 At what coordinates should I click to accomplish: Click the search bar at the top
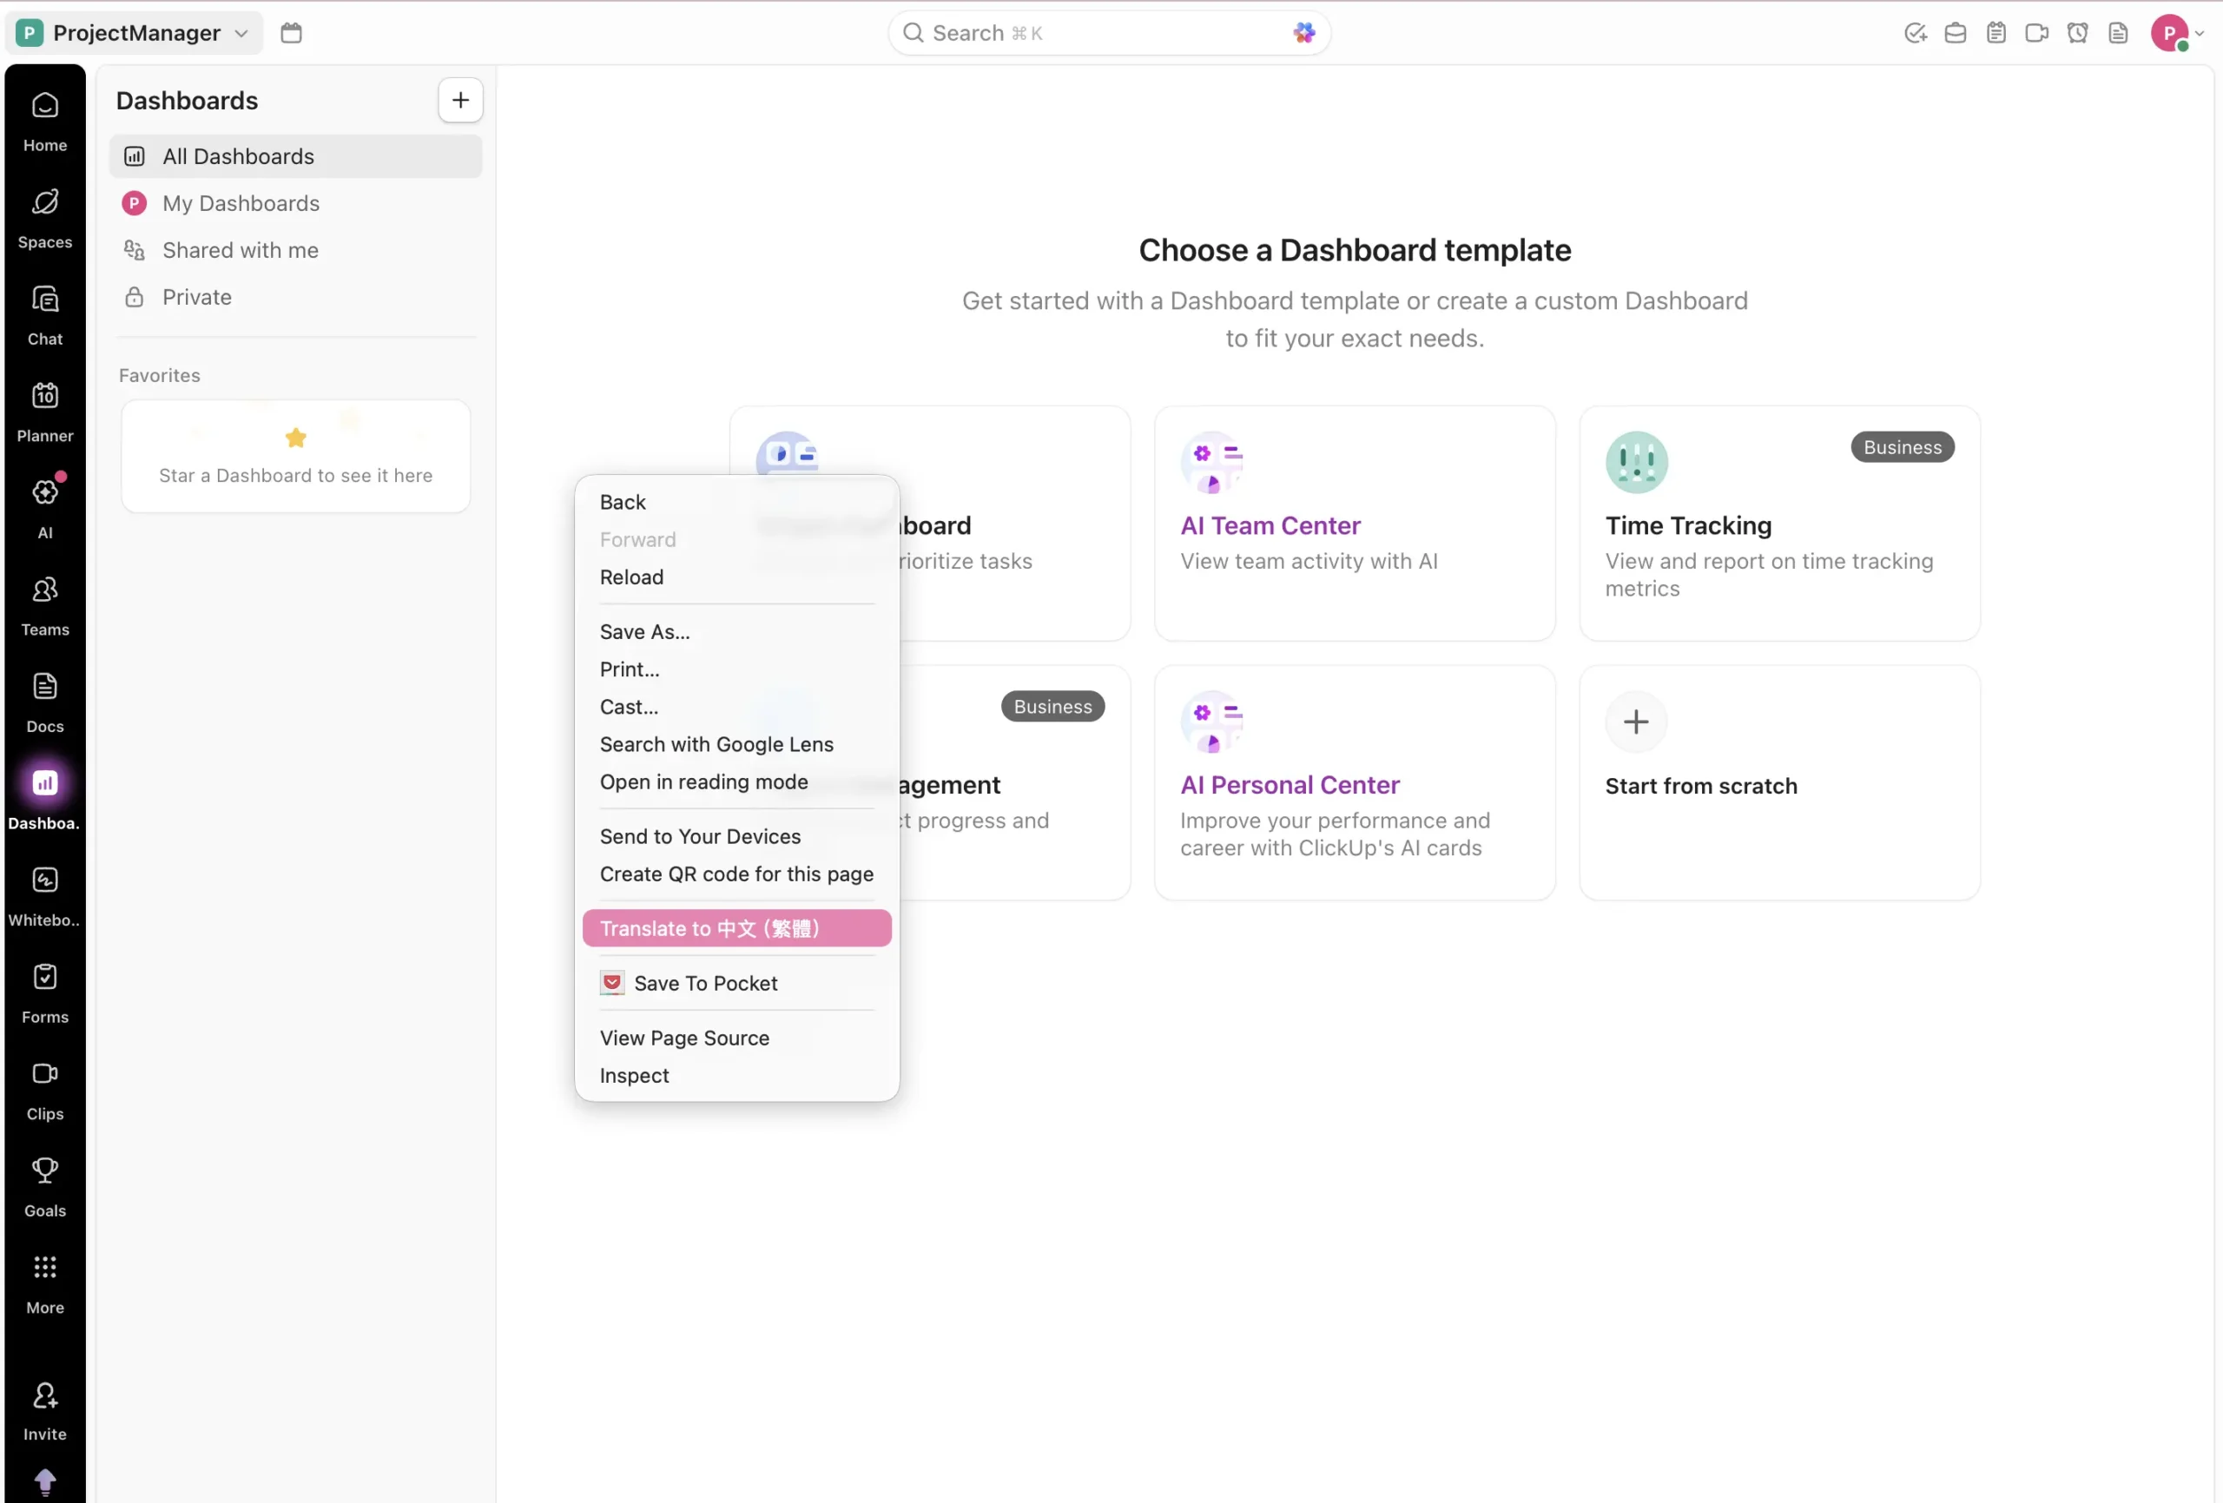pyautogui.click(x=1108, y=31)
